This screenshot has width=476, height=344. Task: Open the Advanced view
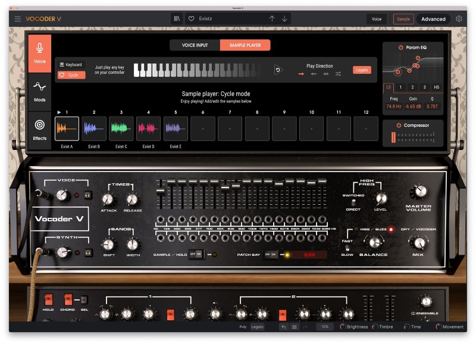point(434,18)
